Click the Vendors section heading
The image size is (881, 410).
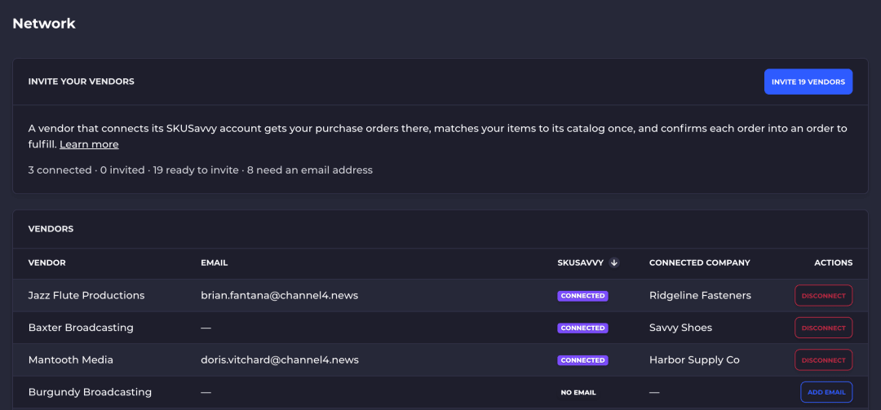[51, 229]
